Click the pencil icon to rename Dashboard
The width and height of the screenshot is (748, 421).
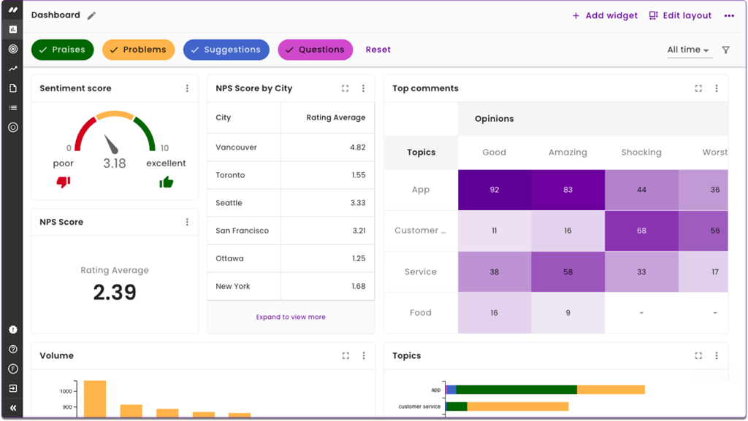coord(91,15)
